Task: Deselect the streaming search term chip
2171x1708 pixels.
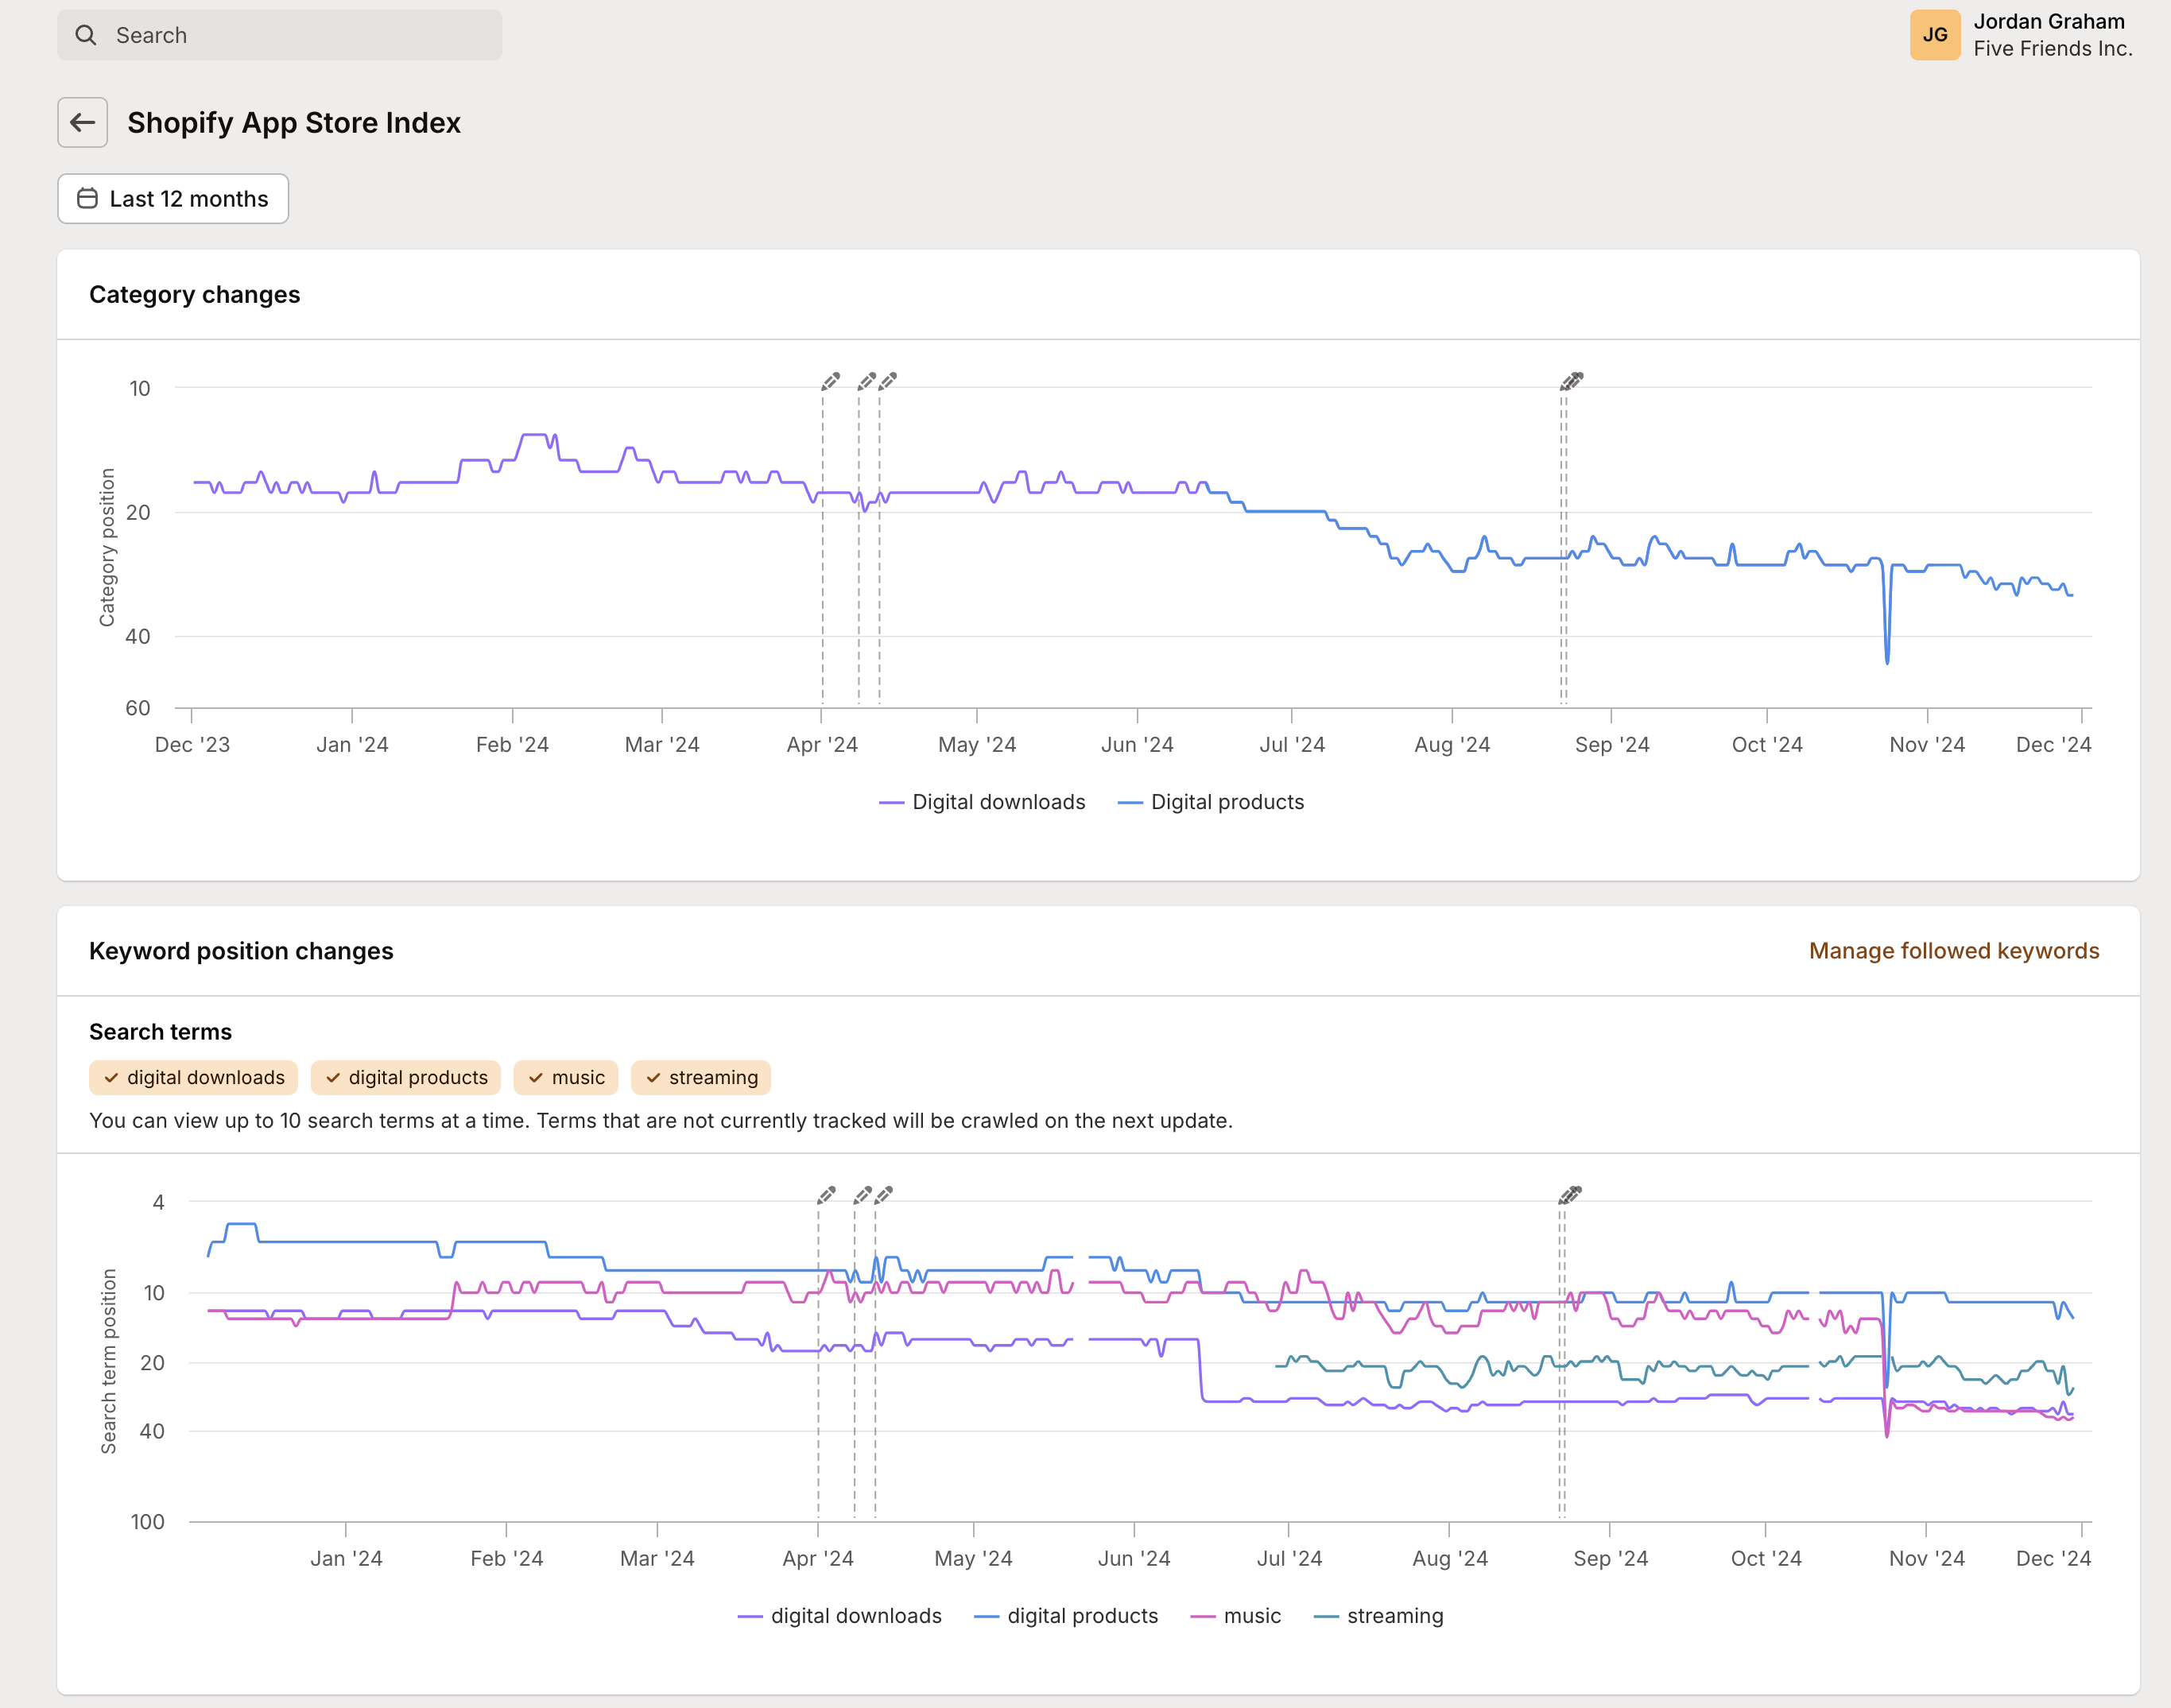Action: click(700, 1077)
